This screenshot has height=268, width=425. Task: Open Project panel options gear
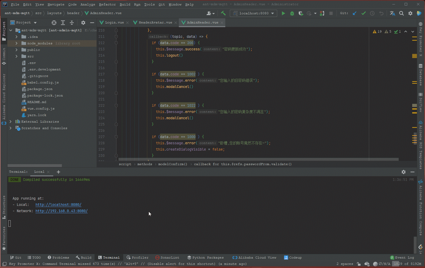pyautogui.click(x=83, y=23)
